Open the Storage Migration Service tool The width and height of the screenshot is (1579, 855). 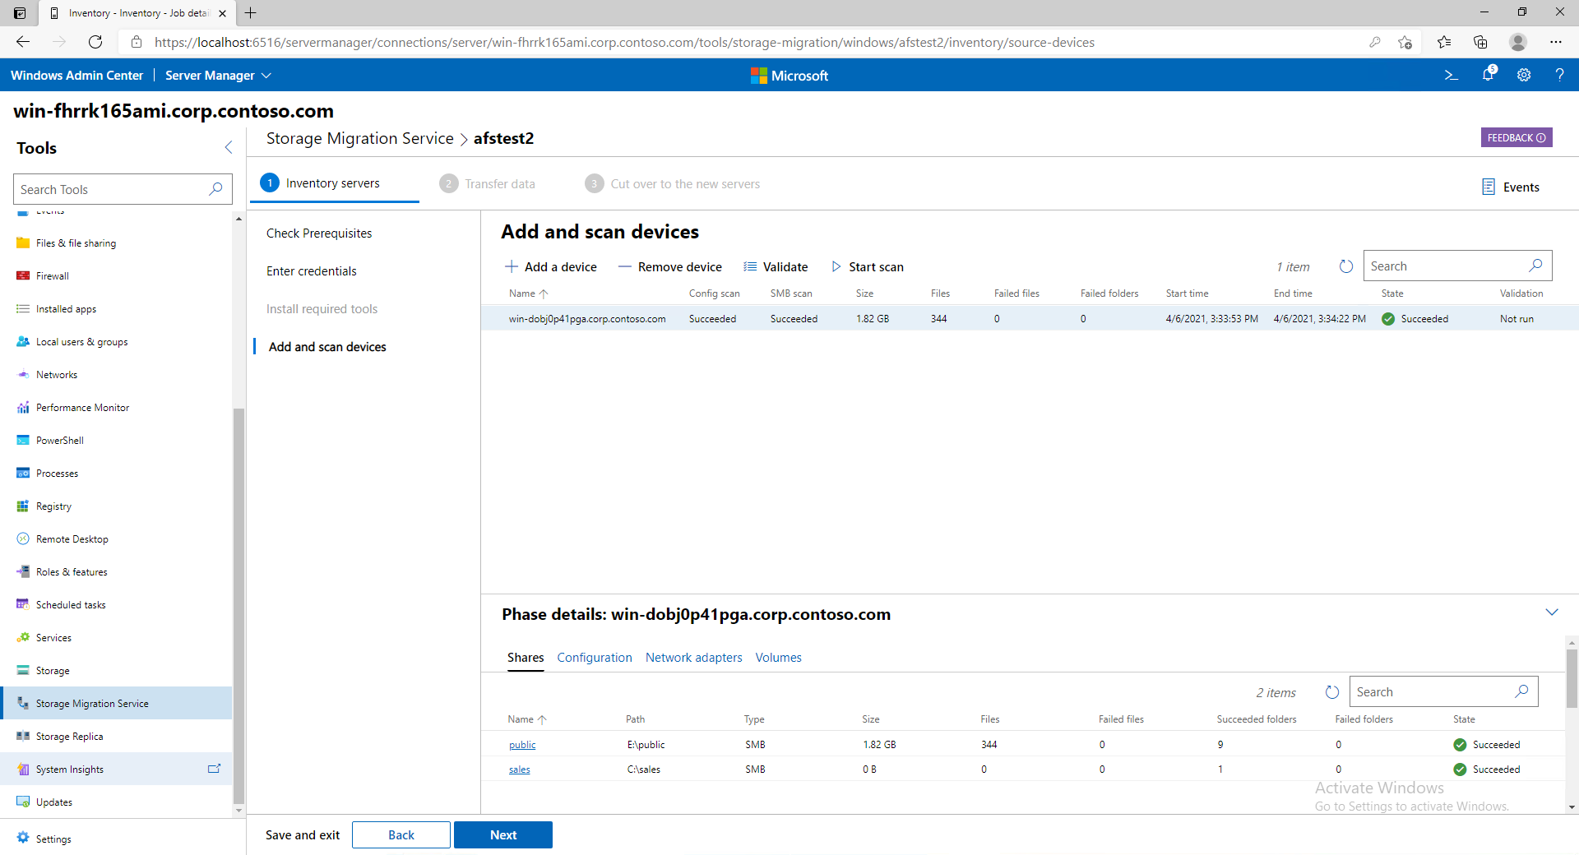click(x=92, y=703)
